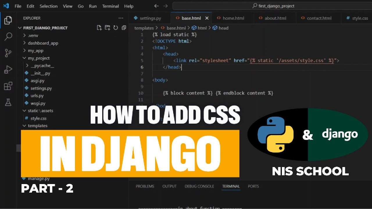Click templates in the breadcrumb
372x209 pixels.
tap(144, 28)
